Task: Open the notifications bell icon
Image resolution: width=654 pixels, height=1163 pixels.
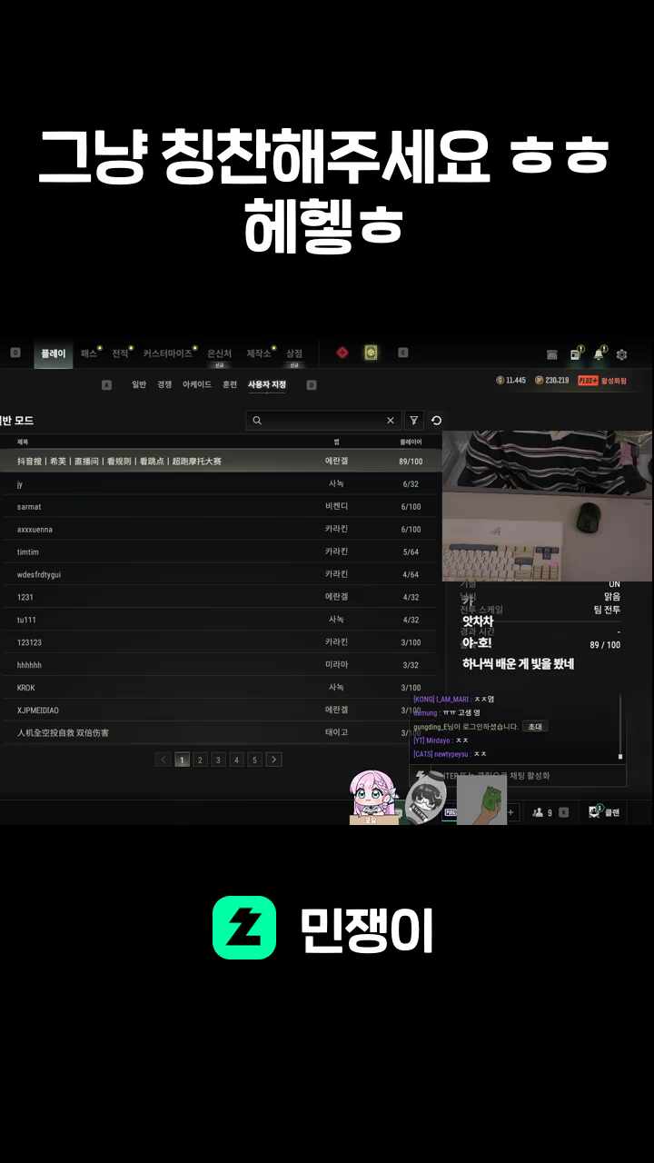Action: pyautogui.click(x=599, y=353)
